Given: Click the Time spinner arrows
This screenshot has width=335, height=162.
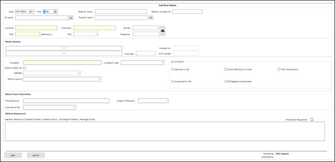Looking at the screenshot, I should [x=55, y=11].
